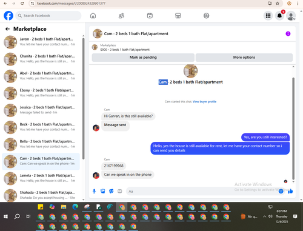303x231 pixels.
Task: Click the 'Can we speak in on the phone' message
Action: tap(128, 175)
